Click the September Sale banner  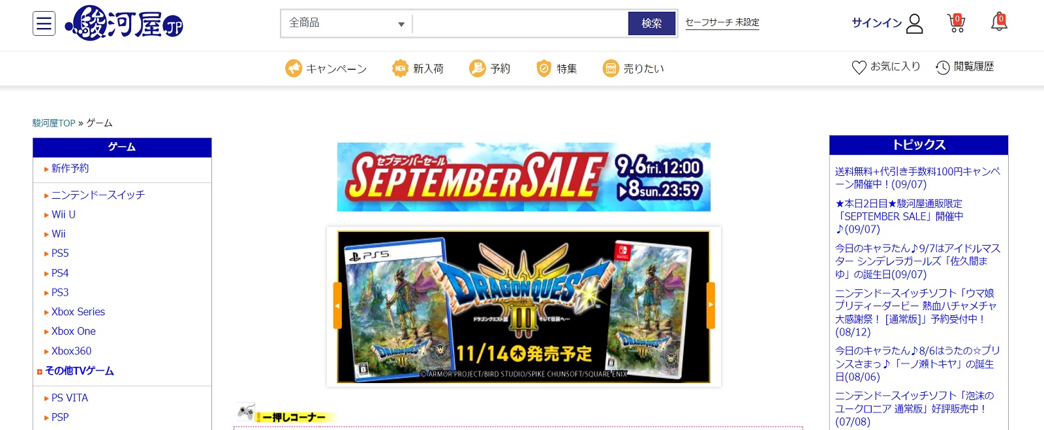tap(523, 177)
